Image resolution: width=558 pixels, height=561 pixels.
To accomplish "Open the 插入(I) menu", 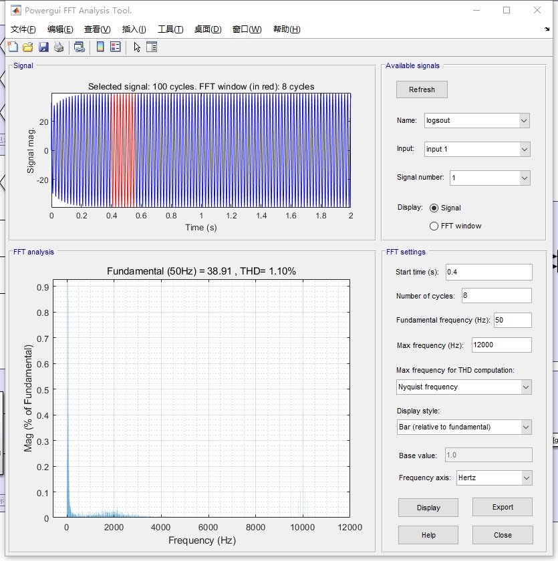I will tap(134, 29).
